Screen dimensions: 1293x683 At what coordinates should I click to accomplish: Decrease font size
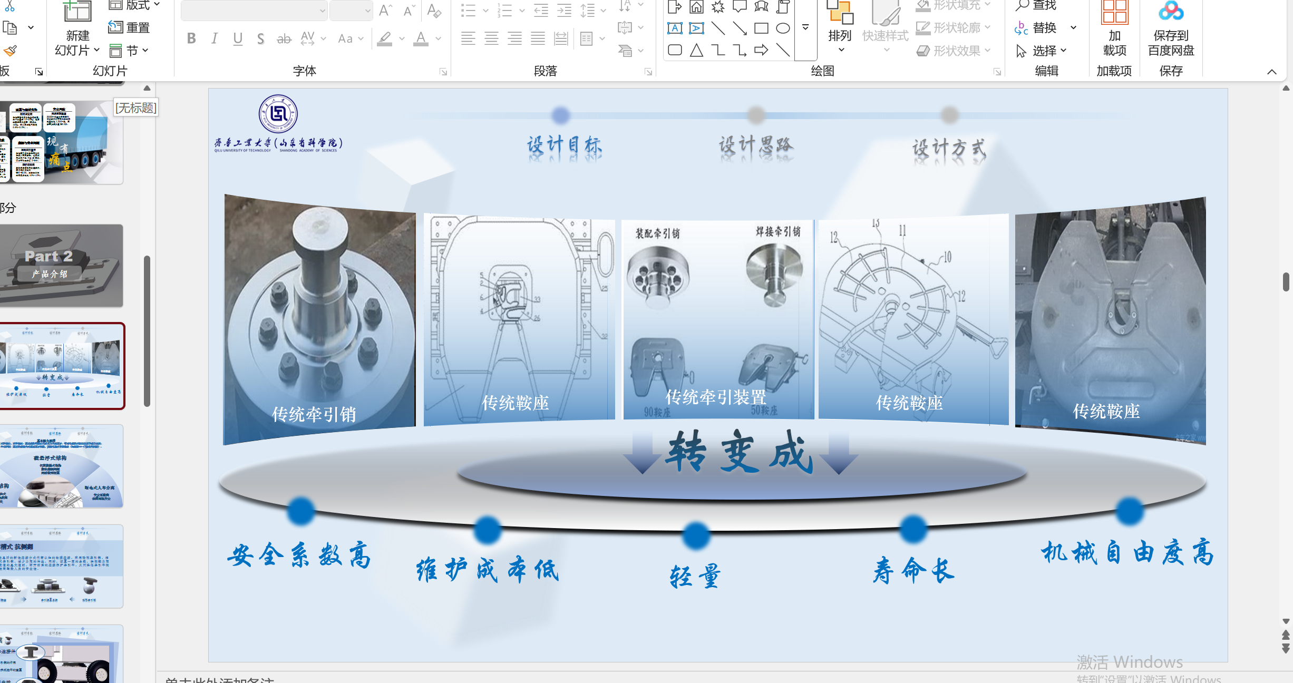tap(410, 10)
